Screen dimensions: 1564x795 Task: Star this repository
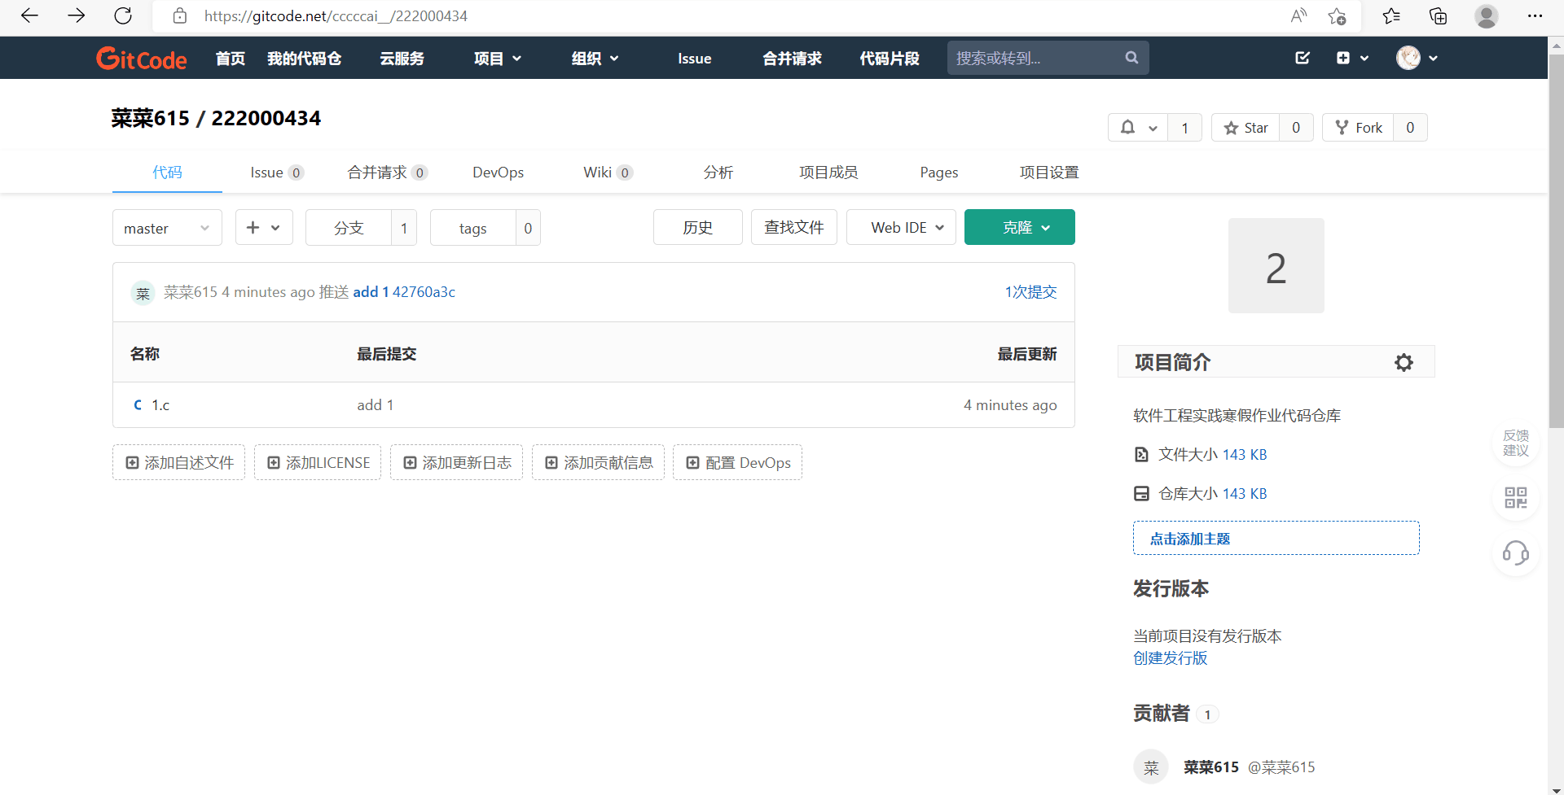point(1245,128)
